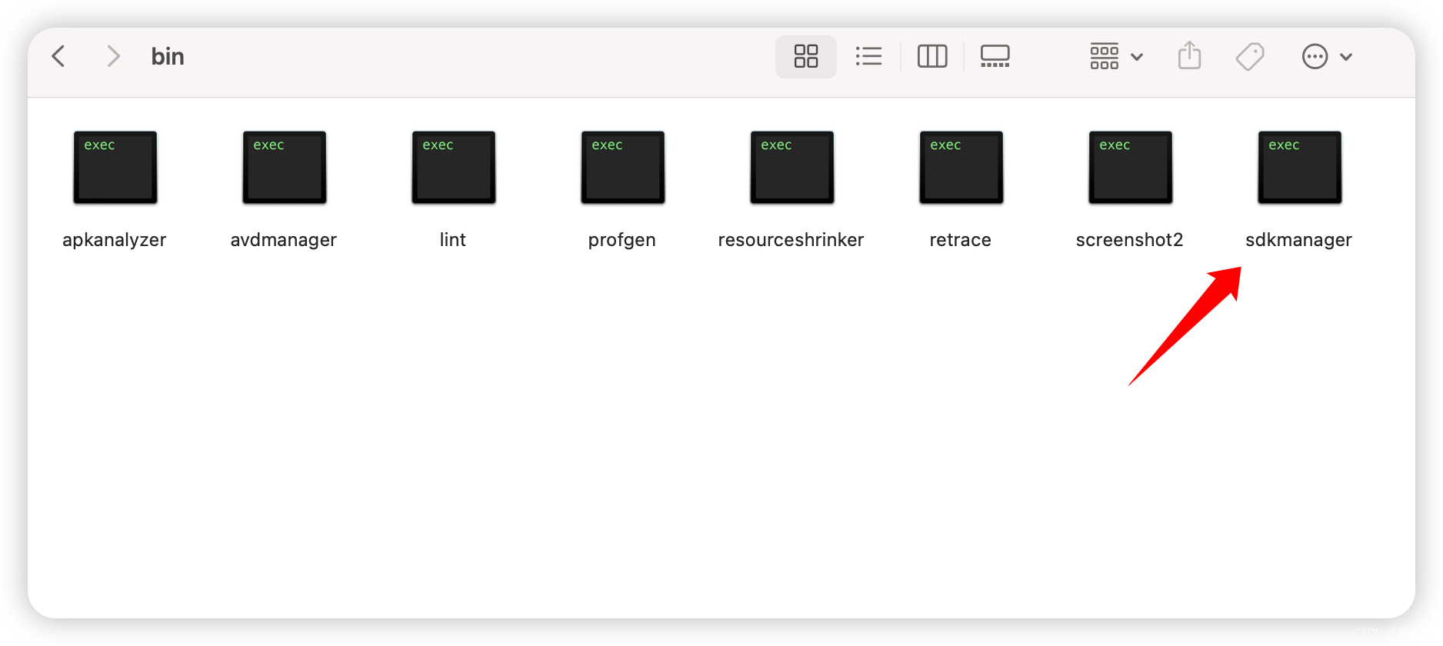Open the More actions ellipsis menu
The height and width of the screenshot is (646, 1443).
pyautogui.click(x=1327, y=56)
